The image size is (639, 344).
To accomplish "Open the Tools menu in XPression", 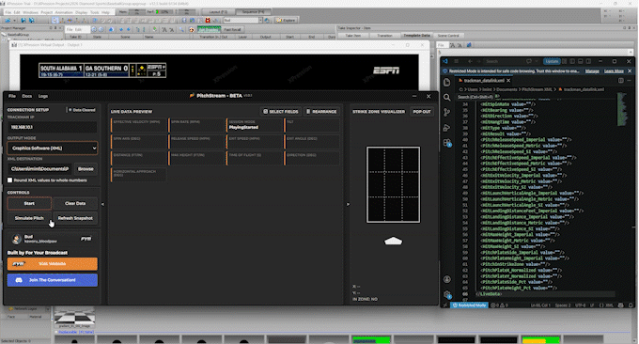I will (x=95, y=12).
